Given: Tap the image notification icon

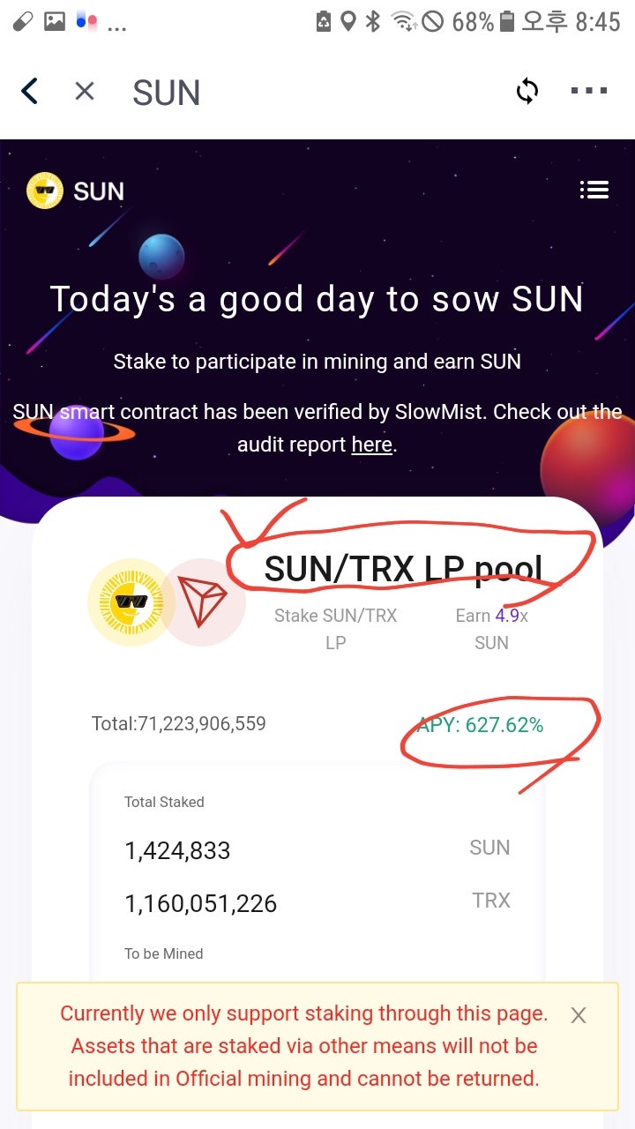Looking at the screenshot, I should click(55, 21).
